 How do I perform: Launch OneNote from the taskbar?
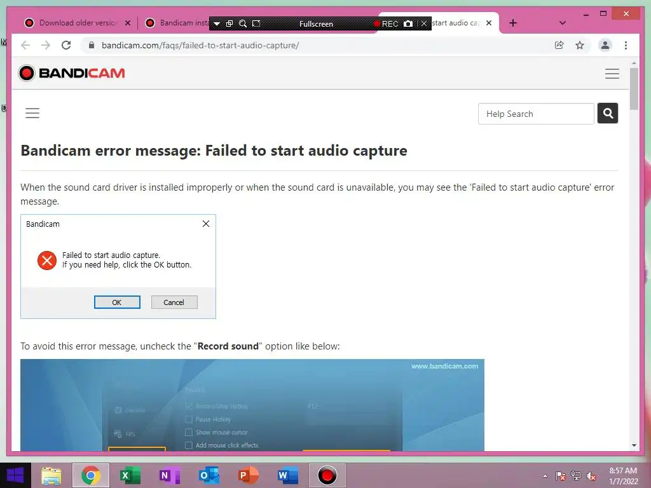click(169, 475)
